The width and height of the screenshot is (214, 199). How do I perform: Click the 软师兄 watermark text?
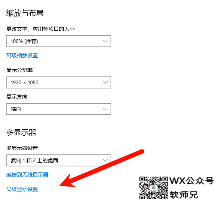pyautogui.click(x=184, y=195)
